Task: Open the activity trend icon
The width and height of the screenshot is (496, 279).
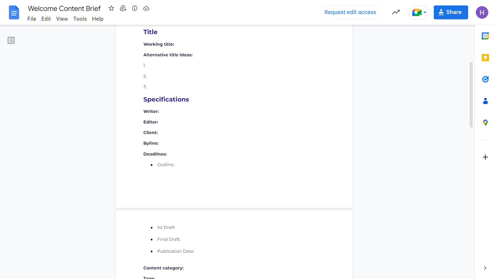Action: click(396, 12)
